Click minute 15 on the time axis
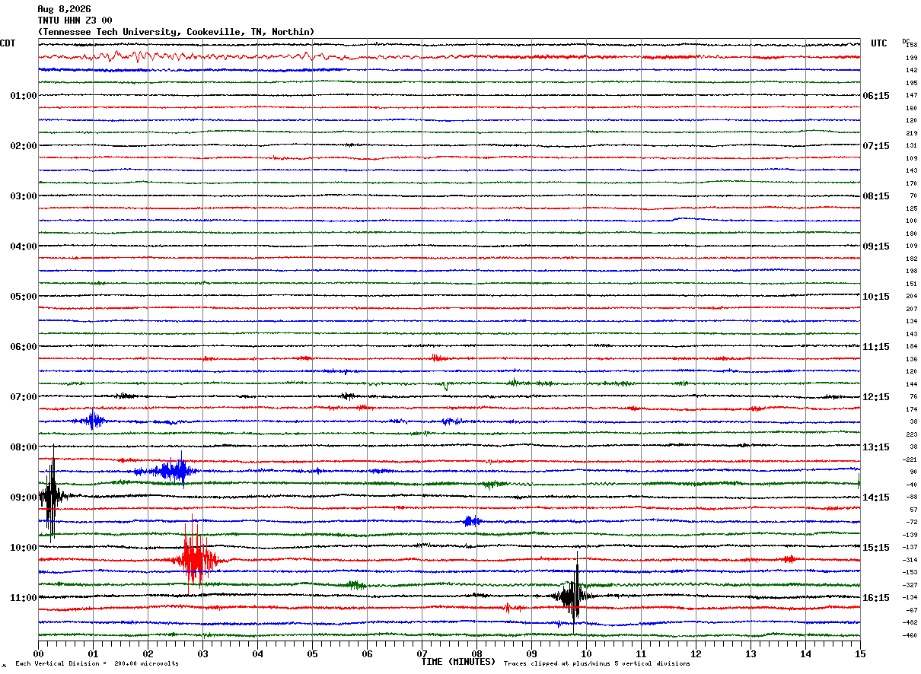The image size is (921, 674). coord(860,653)
